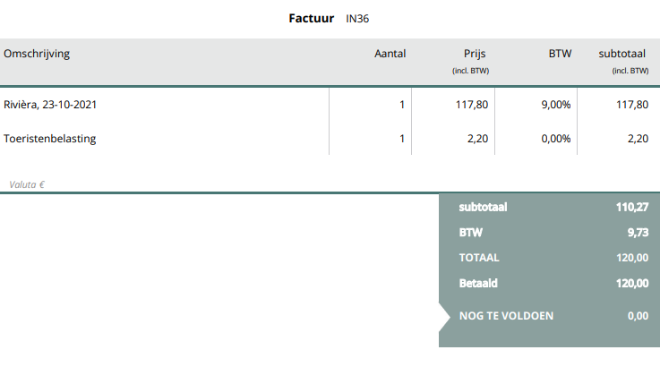
Task: Select the Prijs column header
Action: click(475, 54)
